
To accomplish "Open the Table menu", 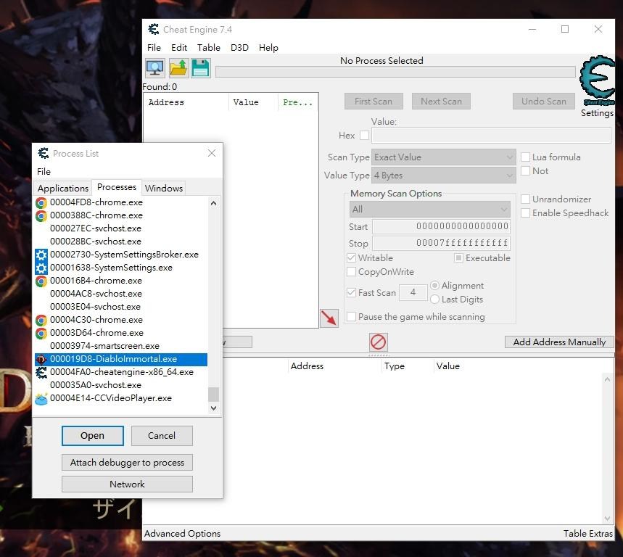I will (209, 48).
